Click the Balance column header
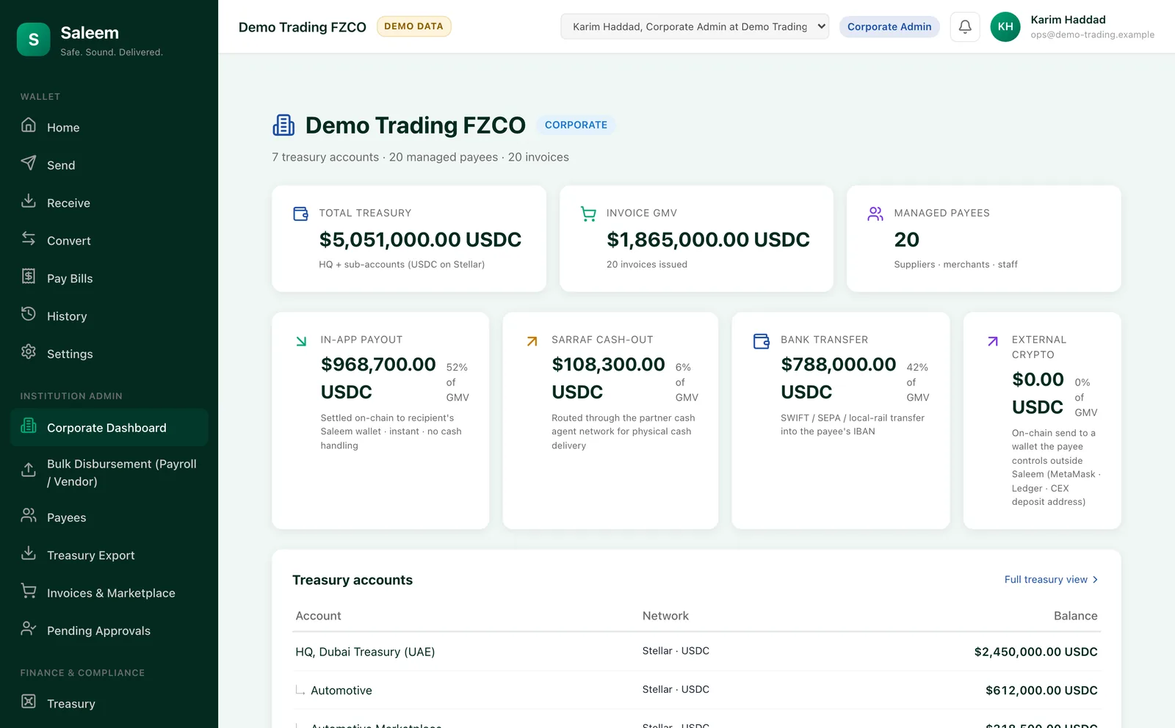The image size is (1175, 728). click(x=1075, y=616)
